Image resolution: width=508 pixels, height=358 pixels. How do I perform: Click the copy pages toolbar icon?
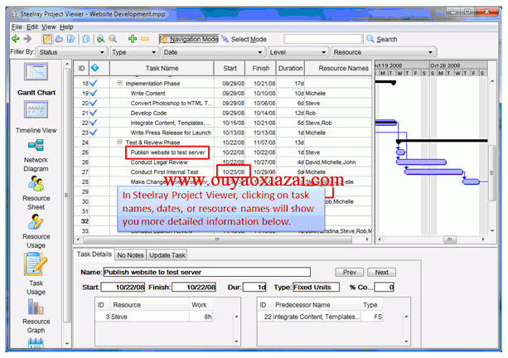click(x=86, y=39)
